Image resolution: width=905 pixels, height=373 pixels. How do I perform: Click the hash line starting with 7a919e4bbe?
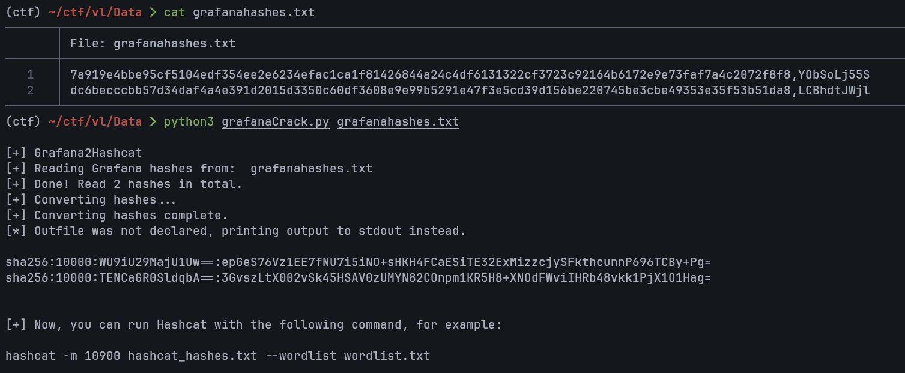(x=470, y=75)
